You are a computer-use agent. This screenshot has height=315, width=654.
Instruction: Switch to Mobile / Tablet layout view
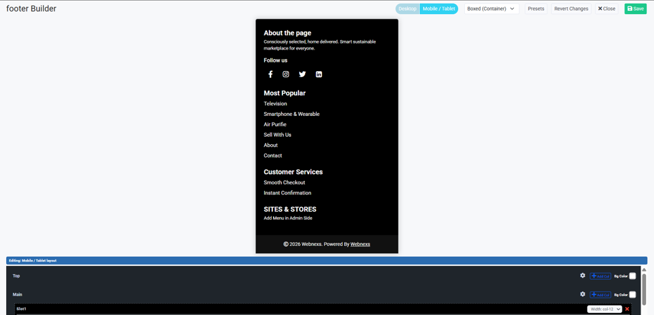439,9
